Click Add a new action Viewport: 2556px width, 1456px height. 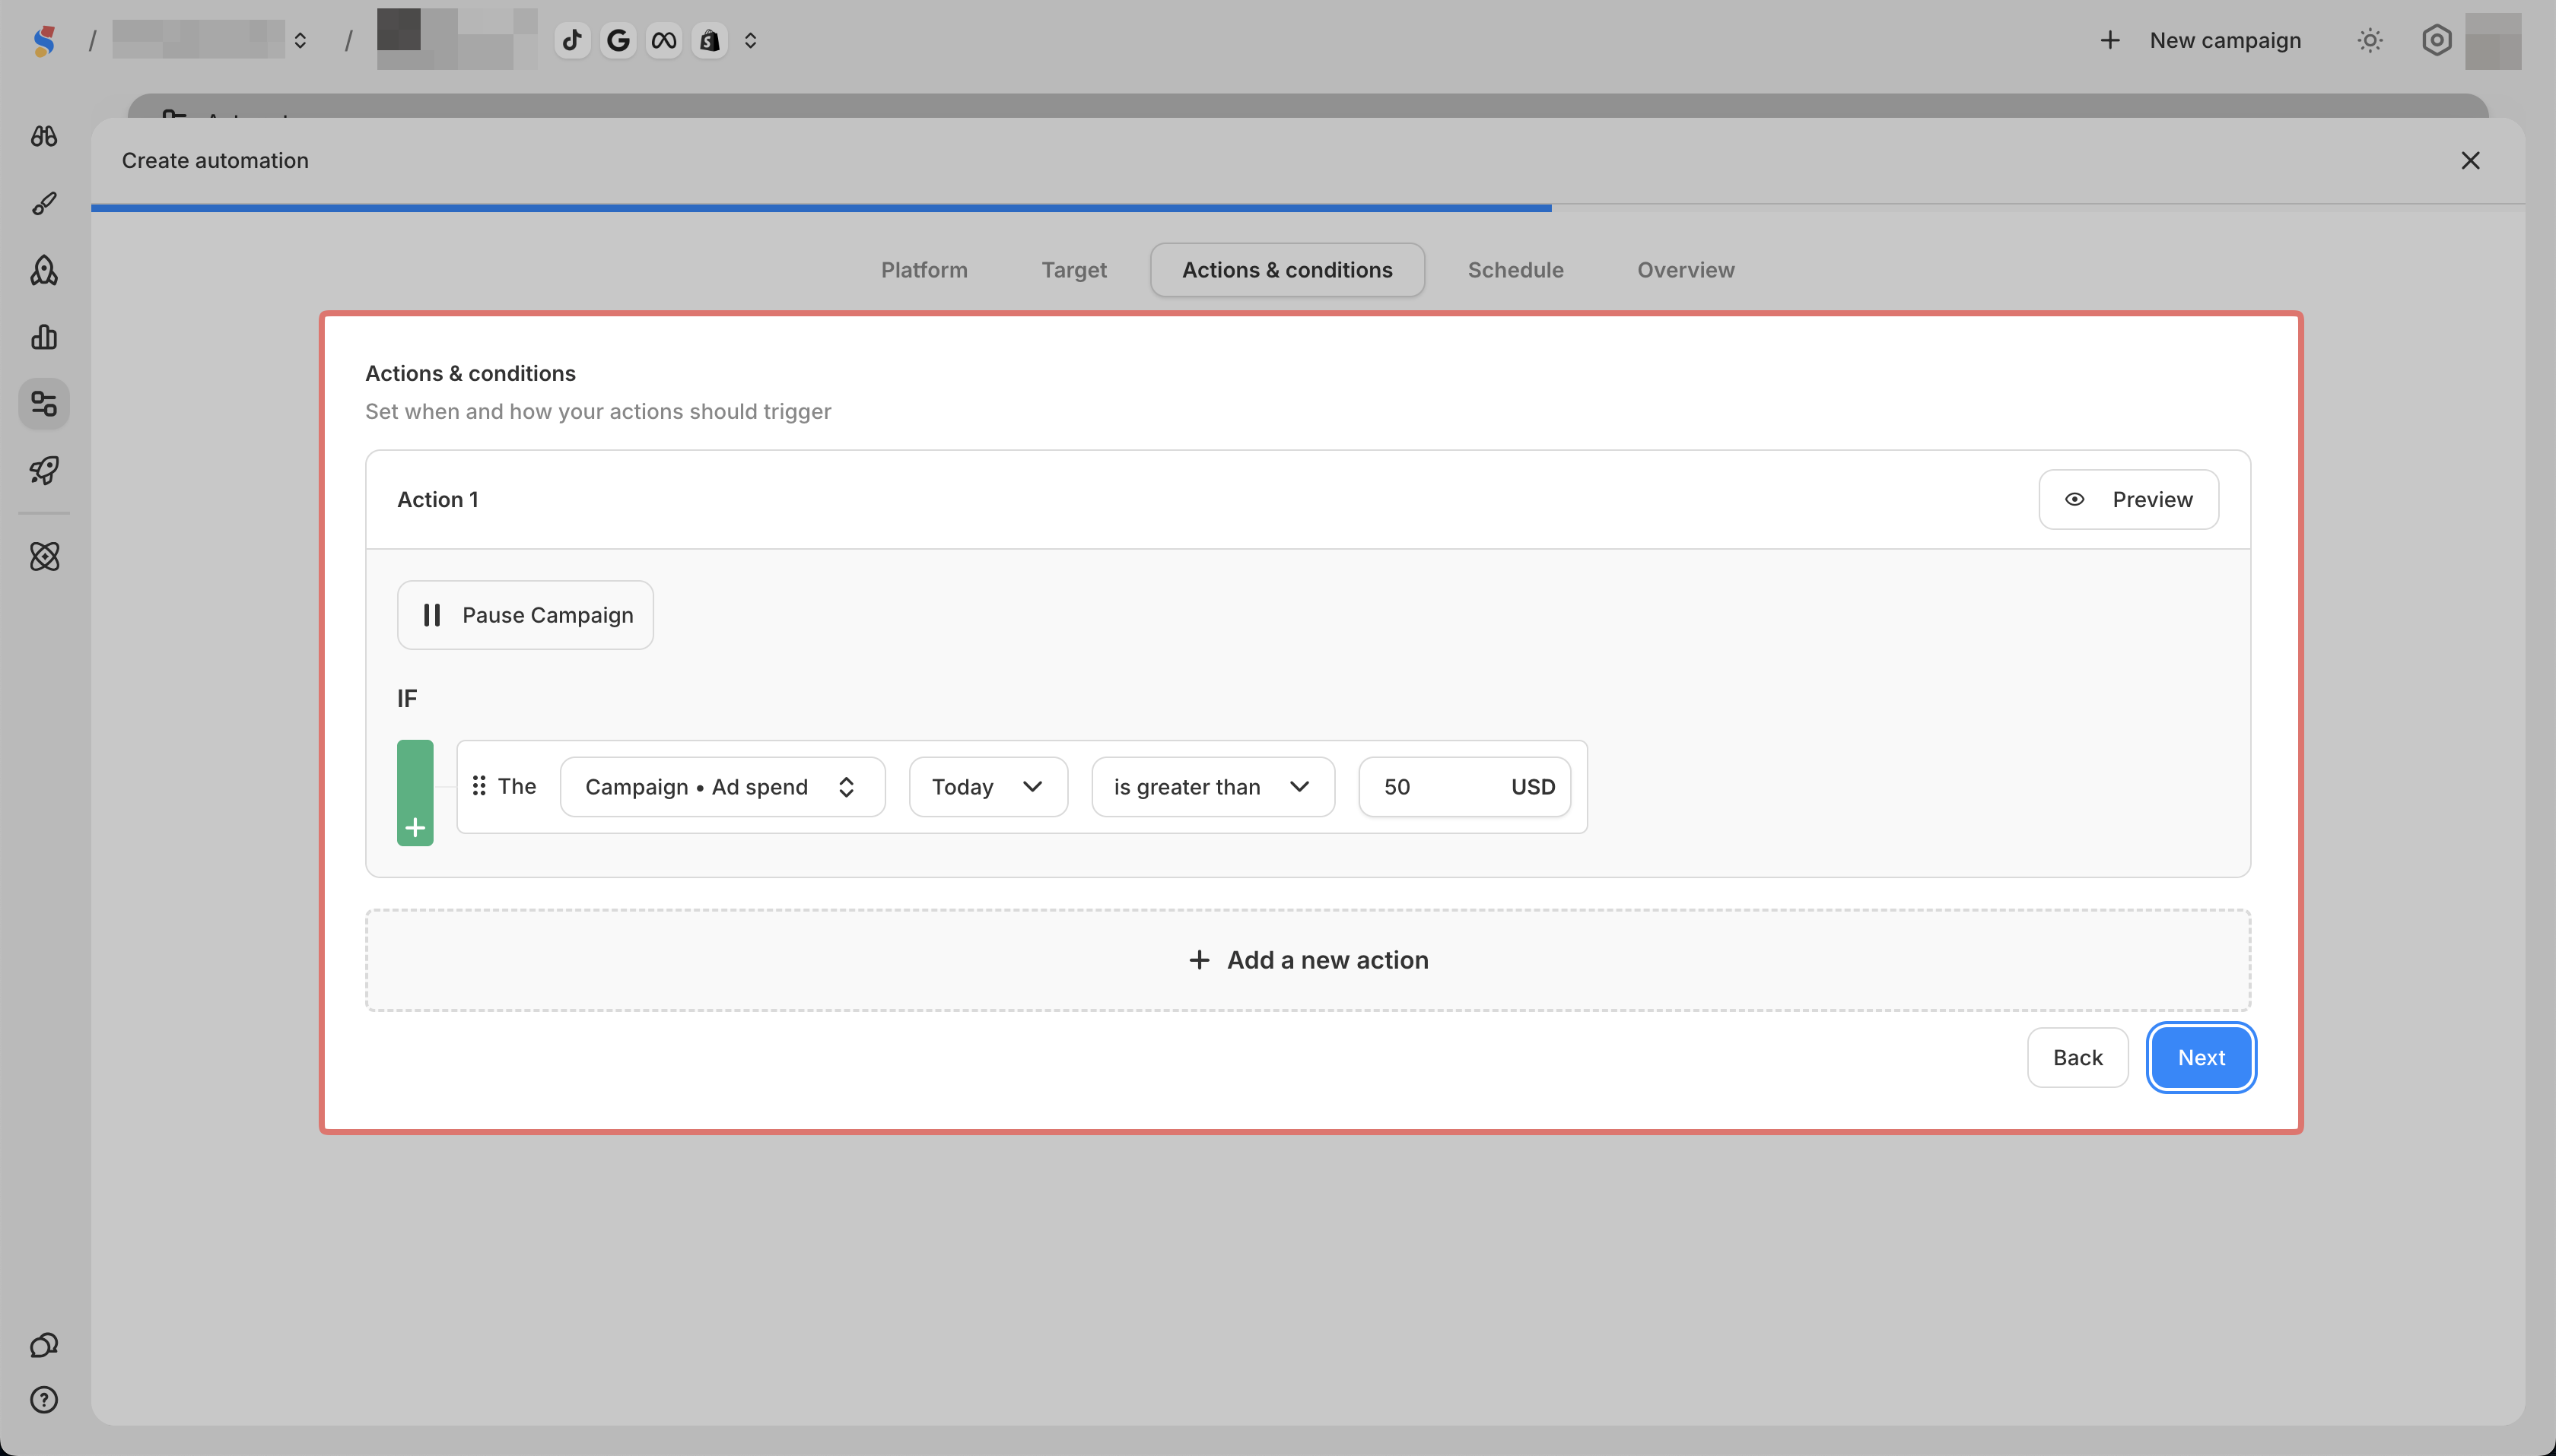(1308, 960)
